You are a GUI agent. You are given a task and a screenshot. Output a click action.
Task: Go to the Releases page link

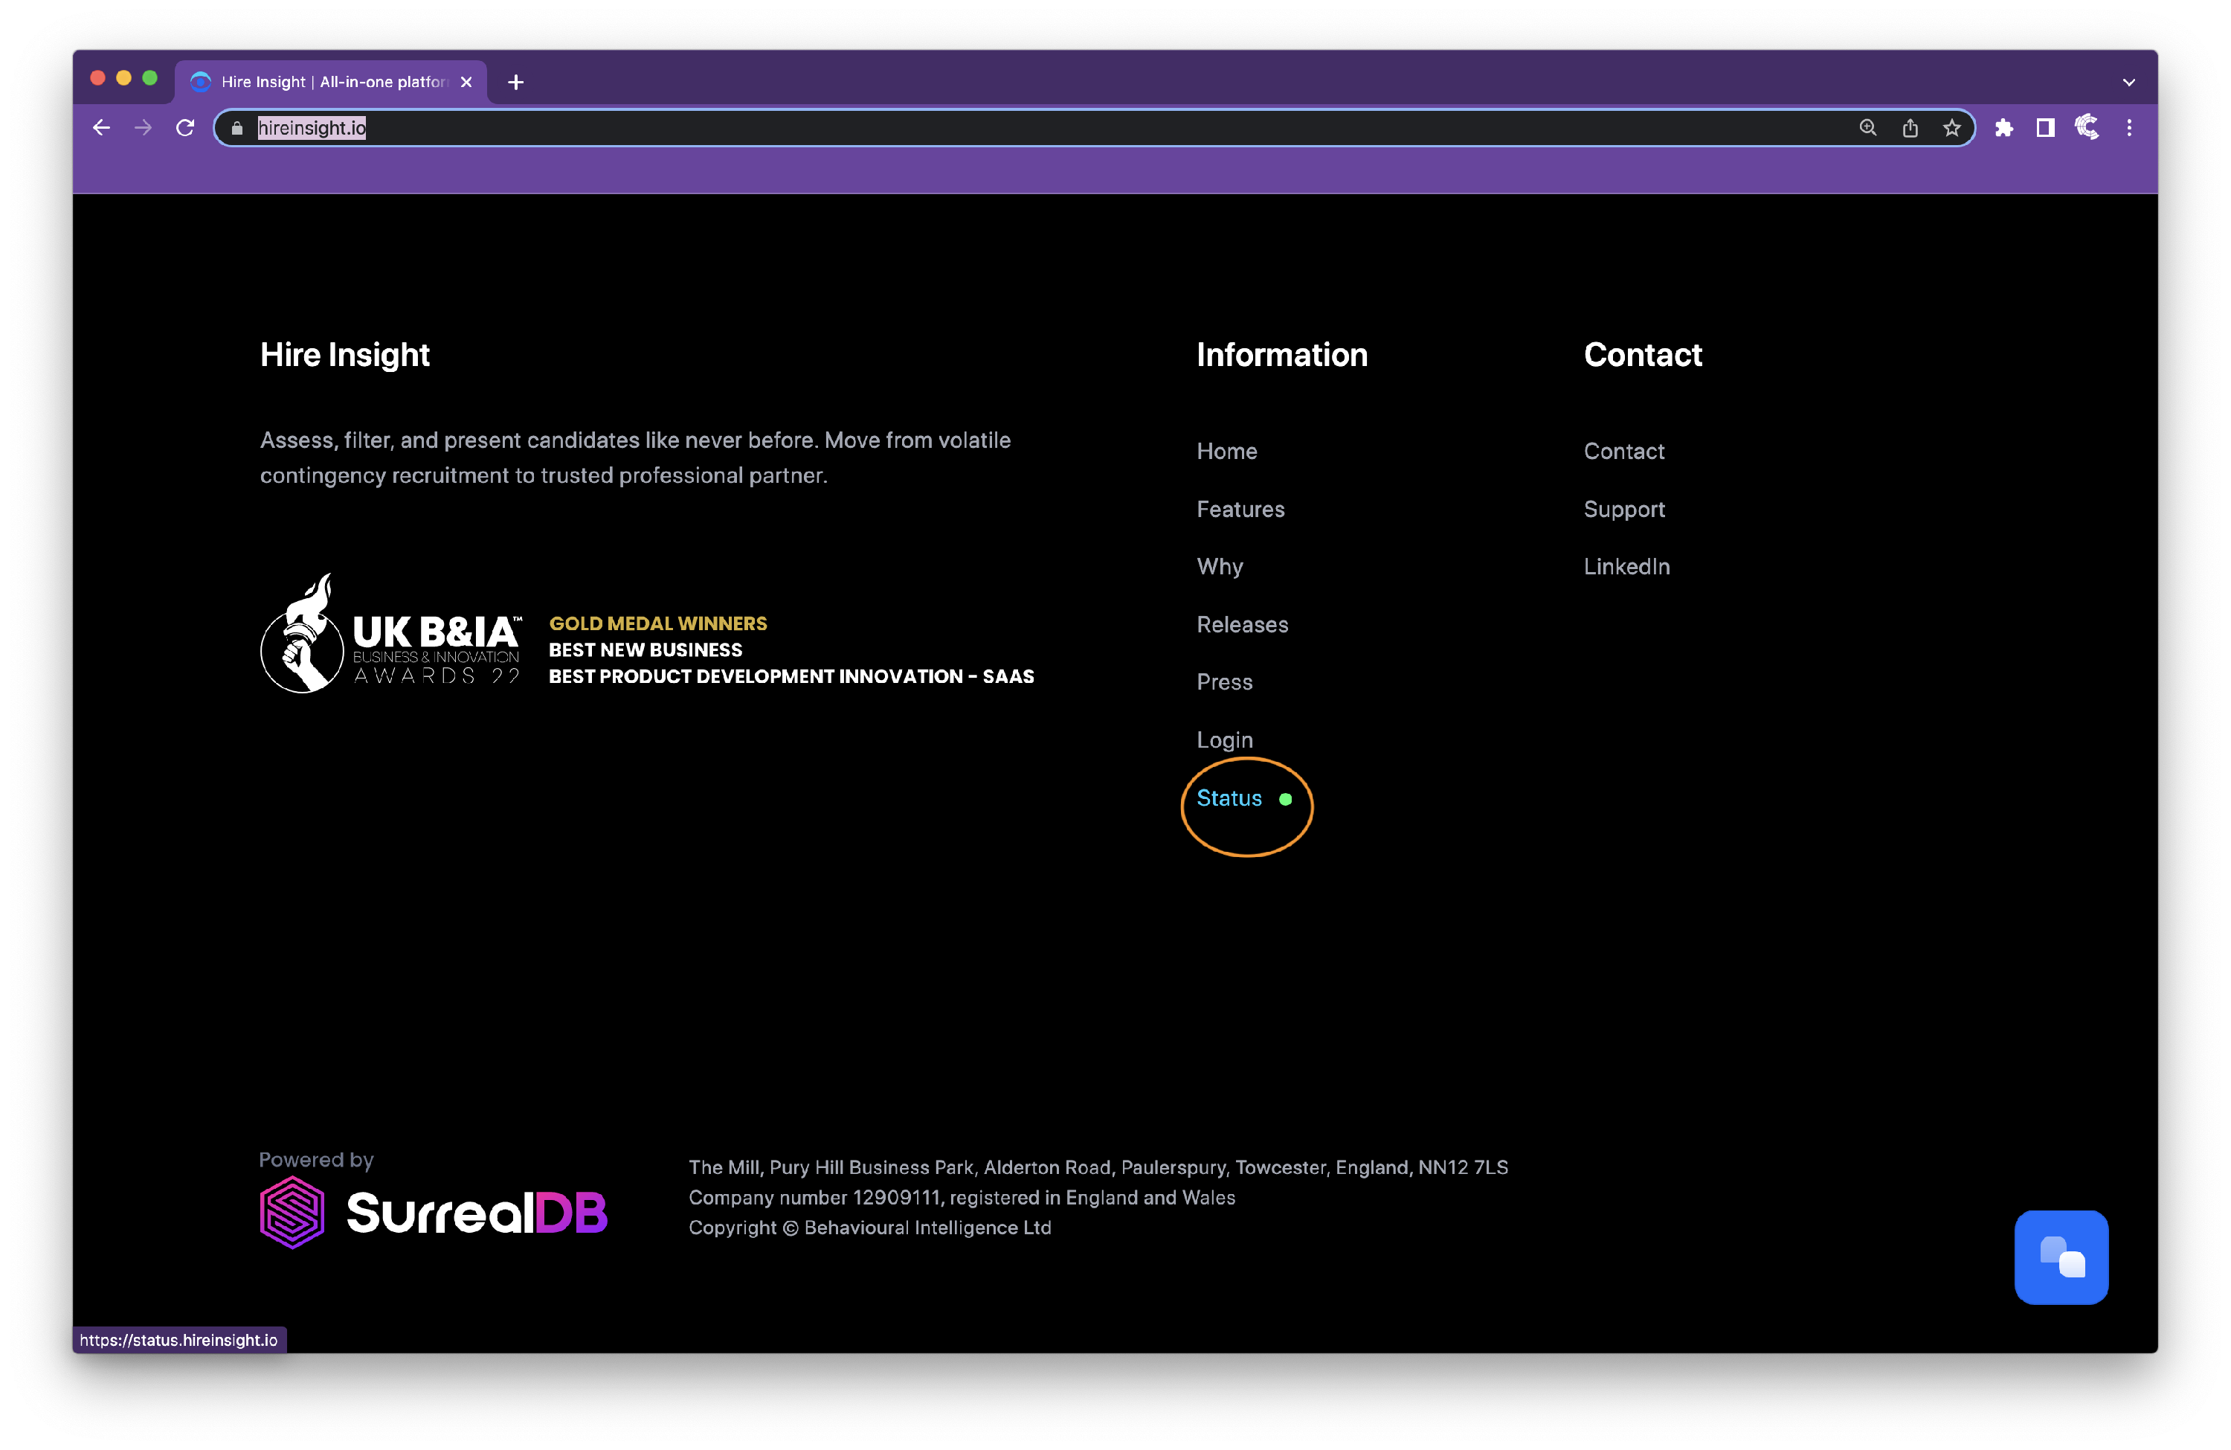tap(1242, 625)
